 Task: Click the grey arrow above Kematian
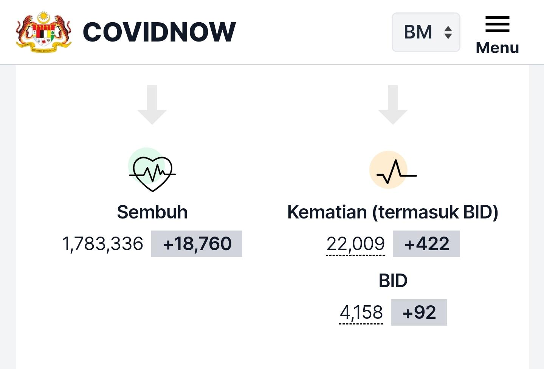point(393,105)
